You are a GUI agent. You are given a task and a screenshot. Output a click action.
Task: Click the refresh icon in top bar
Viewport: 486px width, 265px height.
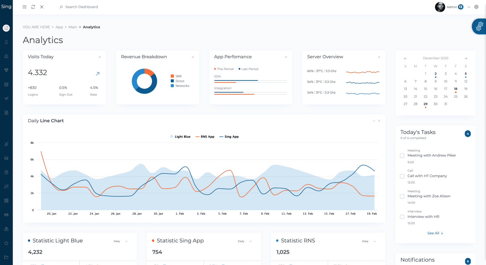point(33,7)
